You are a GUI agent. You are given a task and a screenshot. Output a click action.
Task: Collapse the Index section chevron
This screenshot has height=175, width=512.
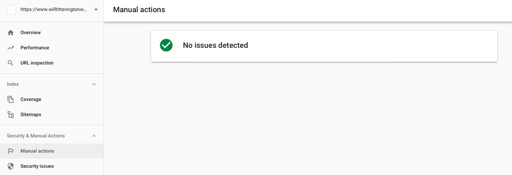point(94,84)
